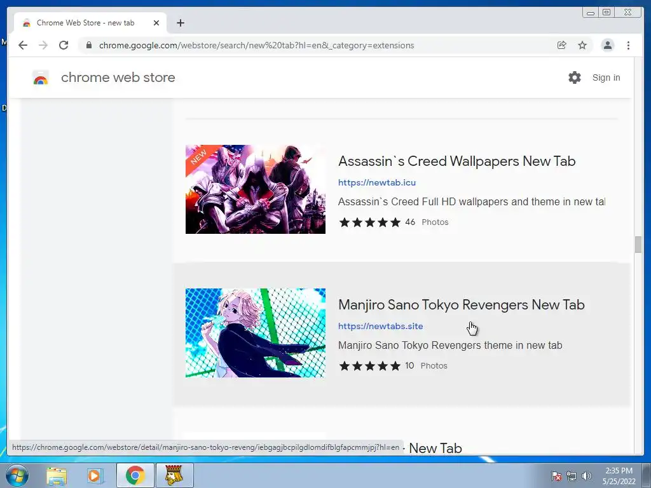
Task: Select the Chrome Web Store - new tab tab
Action: (x=90, y=23)
